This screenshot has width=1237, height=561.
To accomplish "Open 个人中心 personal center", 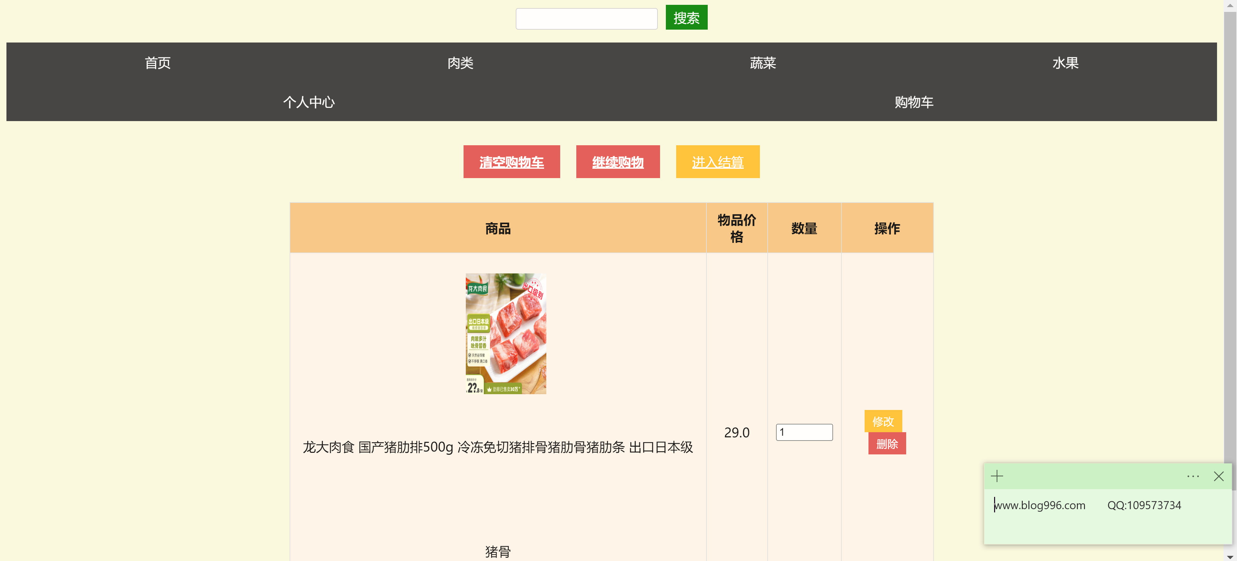I will (309, 102).
